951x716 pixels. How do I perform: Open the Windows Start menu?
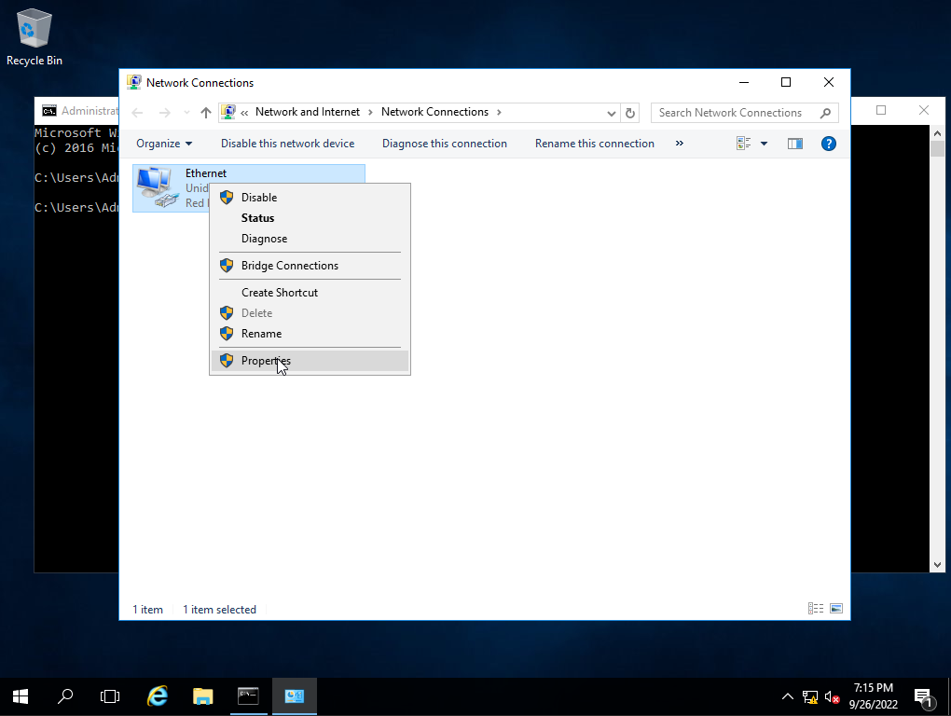[20, 697]
